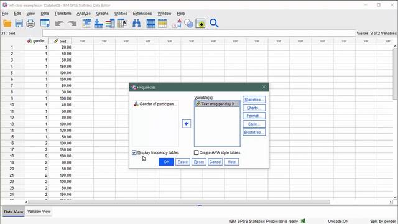Open the Data menu
The height and width of the screenshot is (224, 398).
tap(45, 14)
